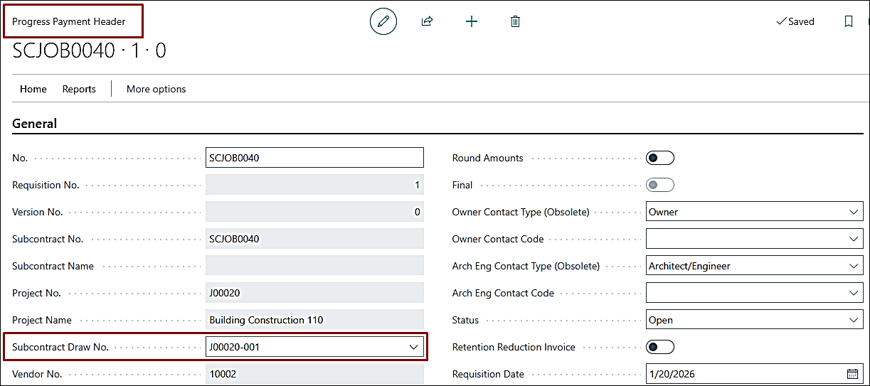Image resolution: width=870 pixels, height=386 pixels.
Task: Click the No. input field
Action: point(314,158)
